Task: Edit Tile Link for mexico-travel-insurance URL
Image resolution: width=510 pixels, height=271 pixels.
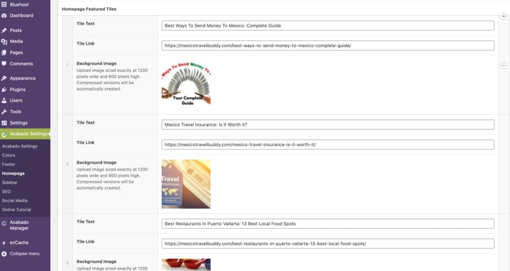Action: pyautogui.click(x=328, y=144)
